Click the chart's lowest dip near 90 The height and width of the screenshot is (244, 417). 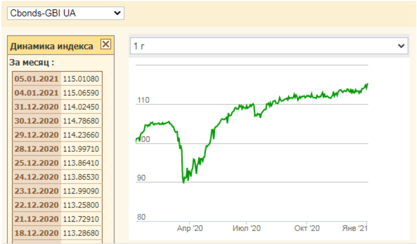click(x=184, y=182)
